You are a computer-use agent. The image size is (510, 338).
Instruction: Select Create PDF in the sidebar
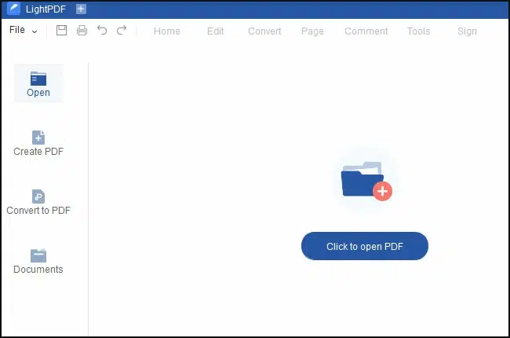(38, 143)
